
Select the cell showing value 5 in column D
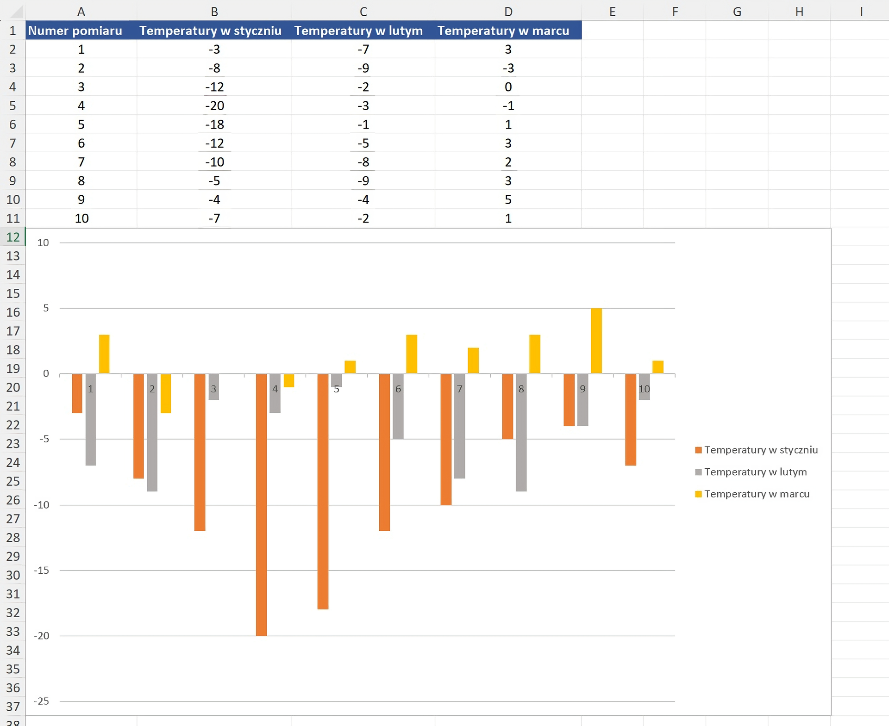pos(508,199)
